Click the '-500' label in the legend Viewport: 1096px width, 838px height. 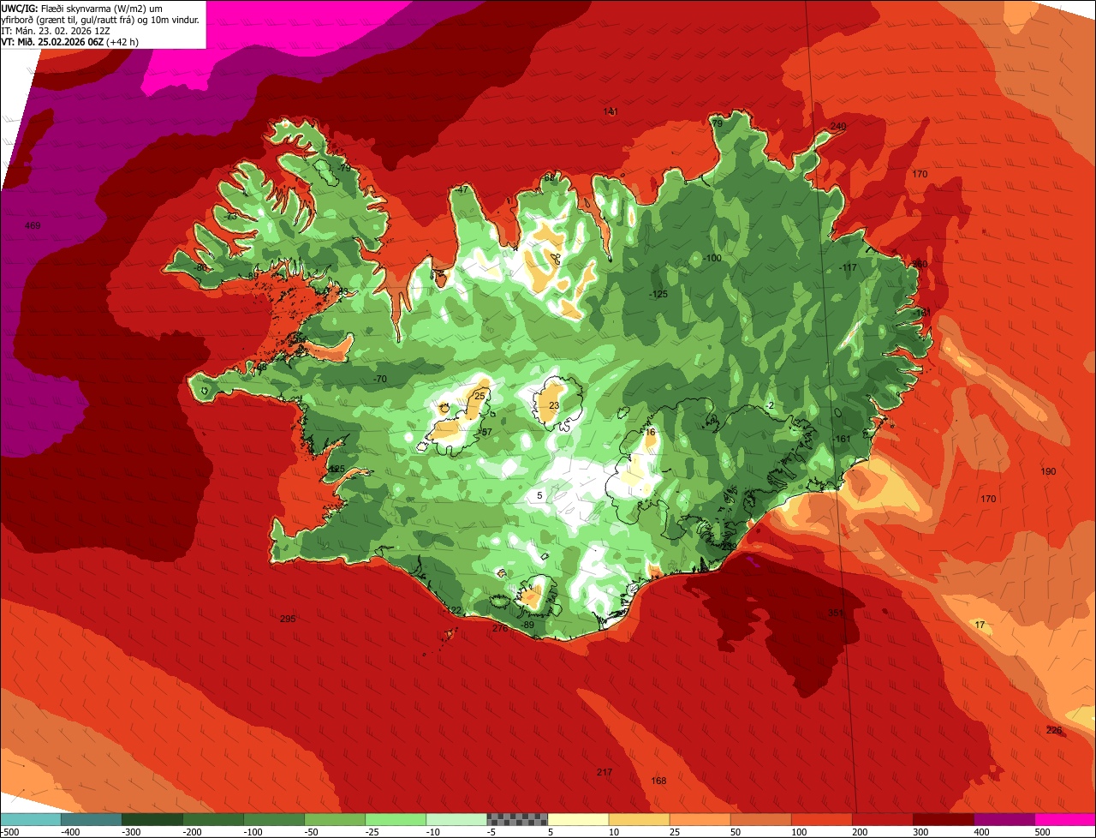tap(9, 832)
